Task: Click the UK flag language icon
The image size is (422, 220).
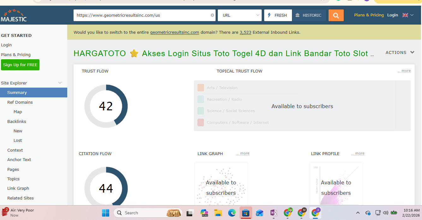Action: click(x=405, y=15)
